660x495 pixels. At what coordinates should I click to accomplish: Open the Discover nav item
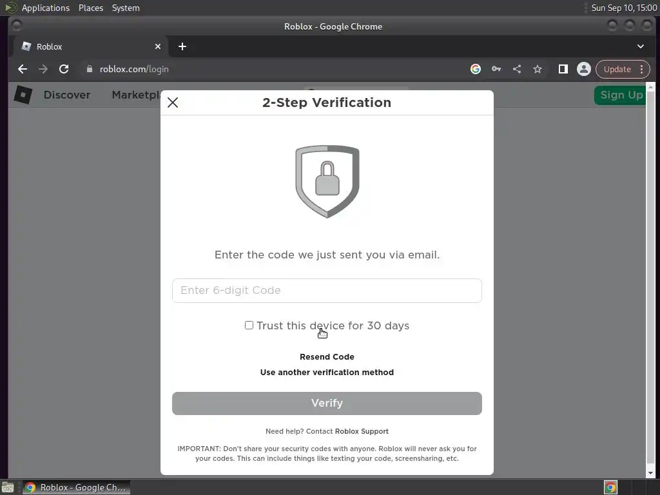coord(67,95)
